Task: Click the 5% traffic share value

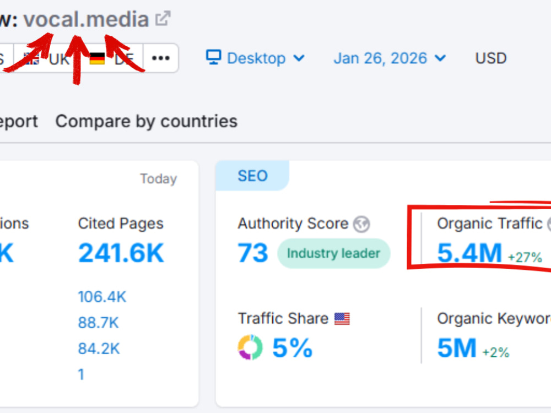Action: pos(293,348)
